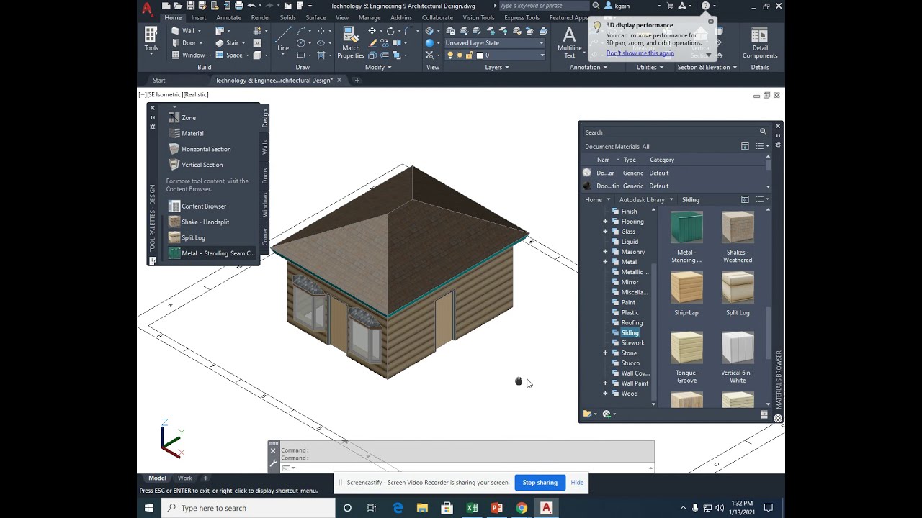This screenshot has width=922, height=518.
Task: Select the Ship-Lap material thumbnail
Action: 686,288
